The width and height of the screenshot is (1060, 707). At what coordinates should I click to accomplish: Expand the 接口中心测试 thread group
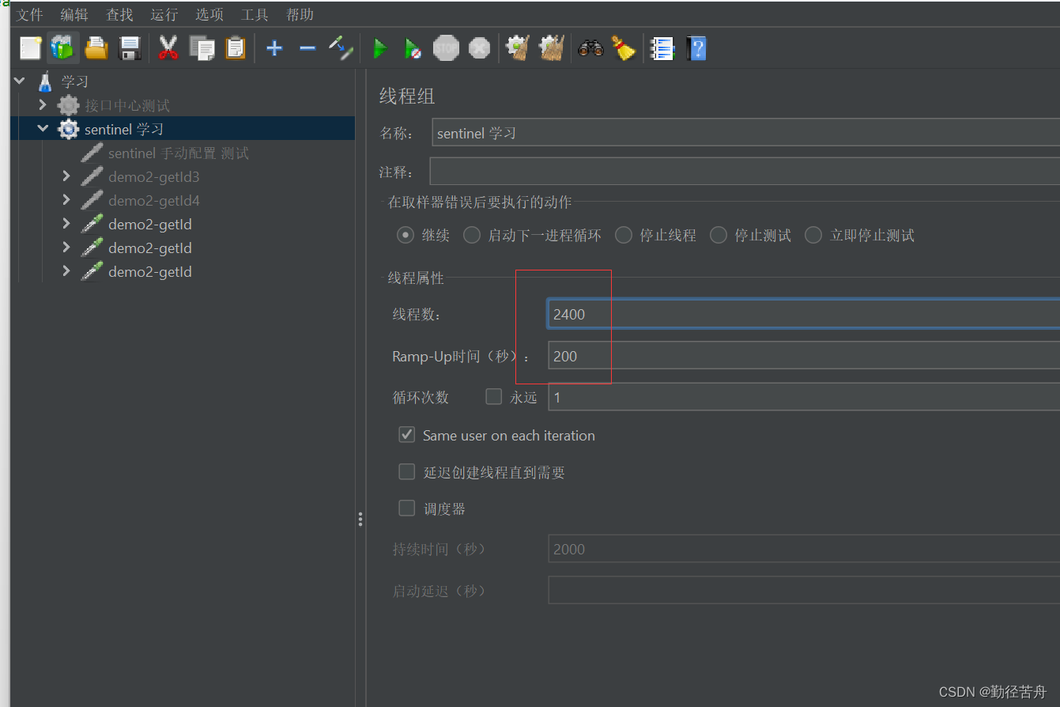point(43,104)
